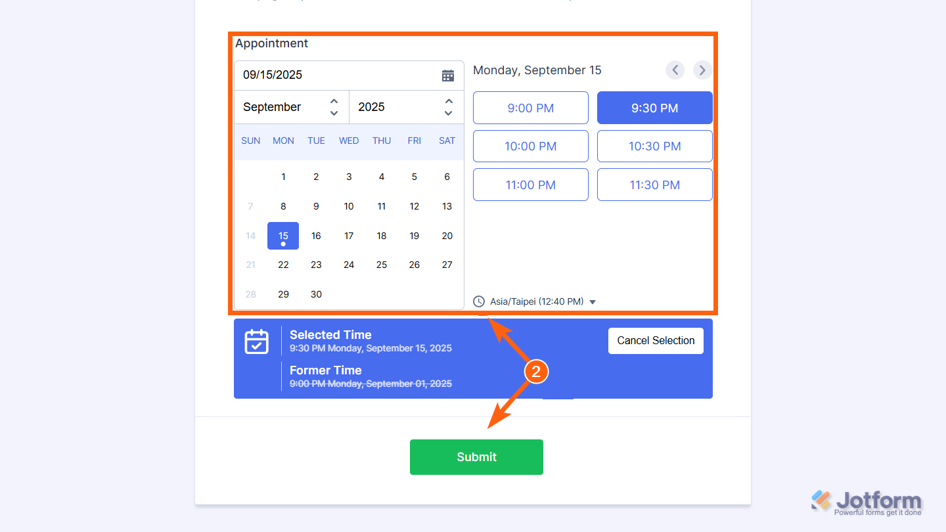Screen dimensions: 946x532
Task: Open the month selector showing September
Action: (x=291, y=107)
